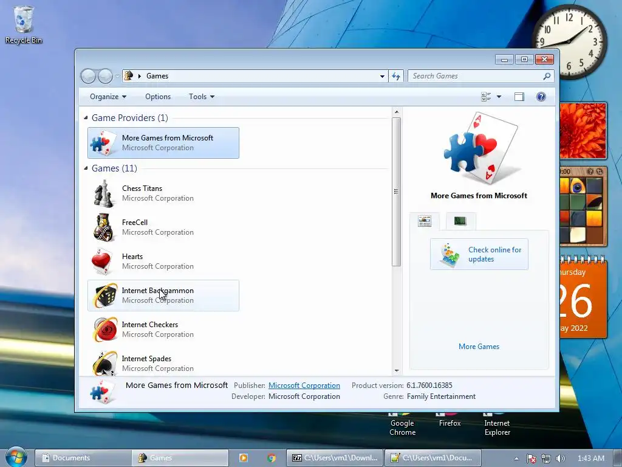The height and width of the screenshot is (467, 622).
Task: Click the Back navigation button
Action: click(88, 76)
